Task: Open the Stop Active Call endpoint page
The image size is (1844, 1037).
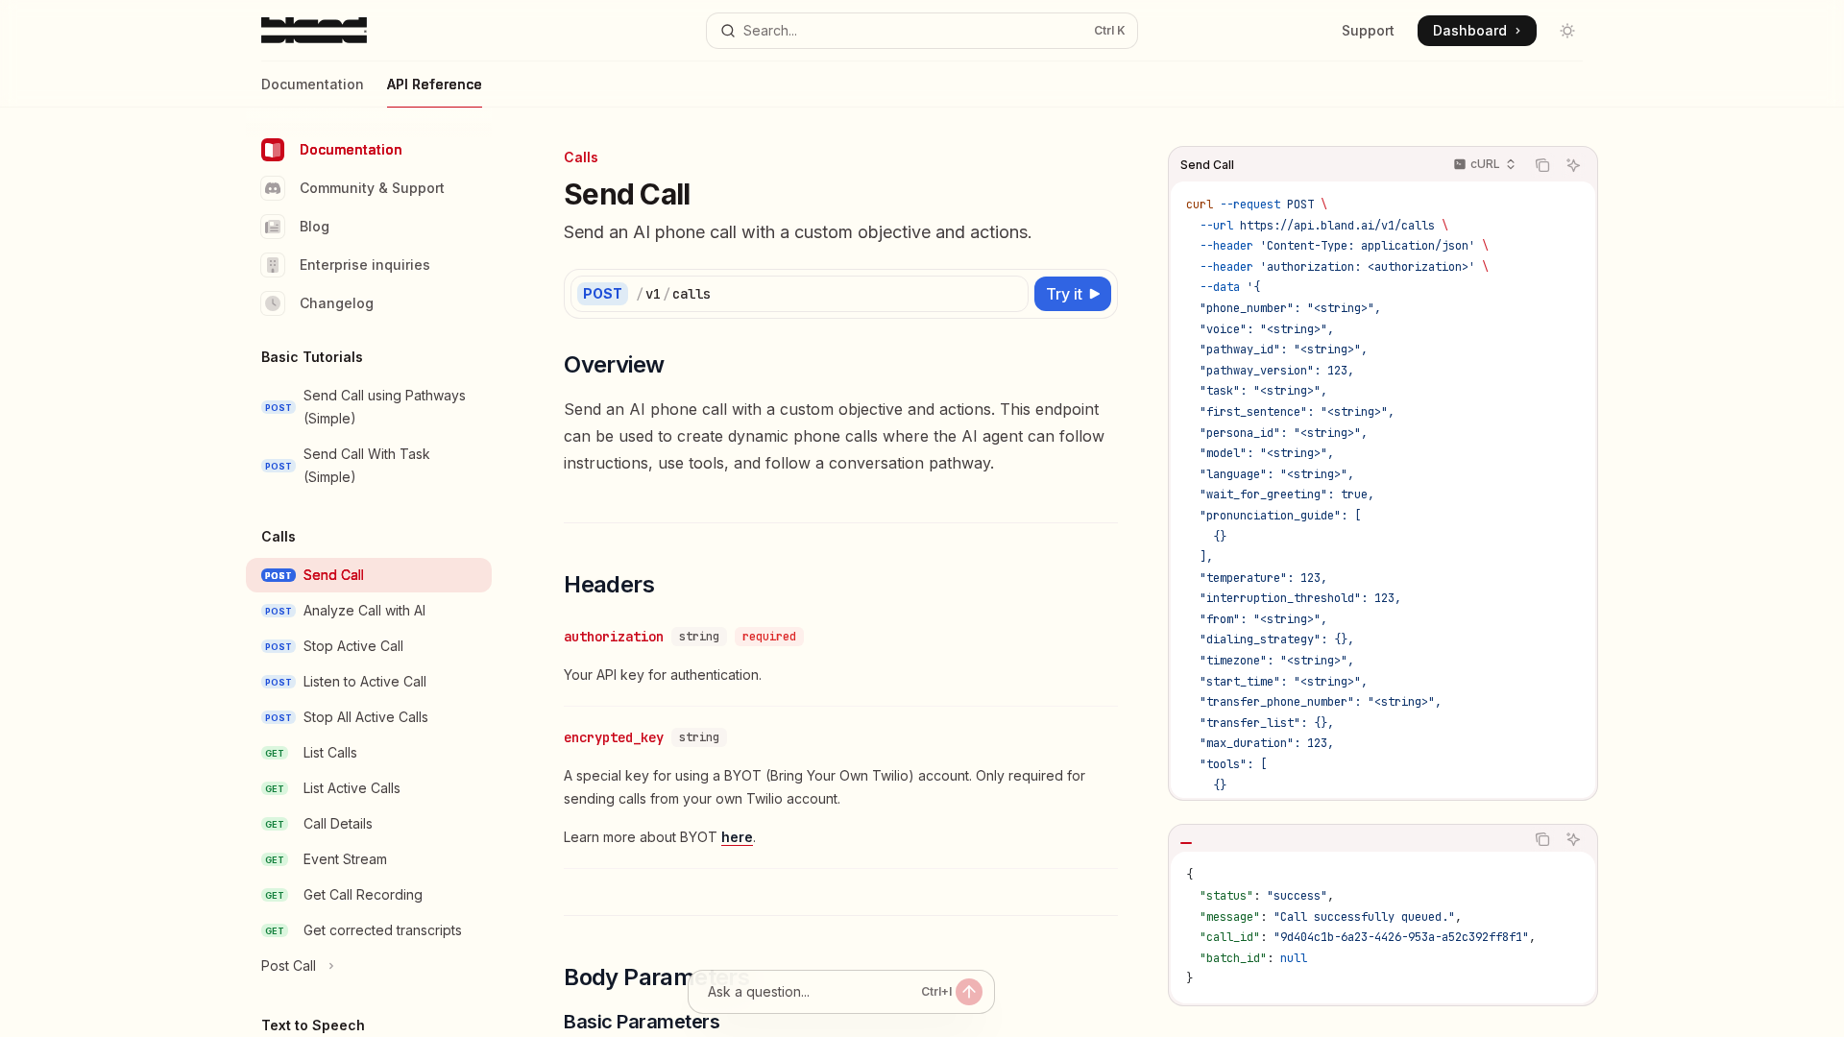Action: tap(352, 646)
